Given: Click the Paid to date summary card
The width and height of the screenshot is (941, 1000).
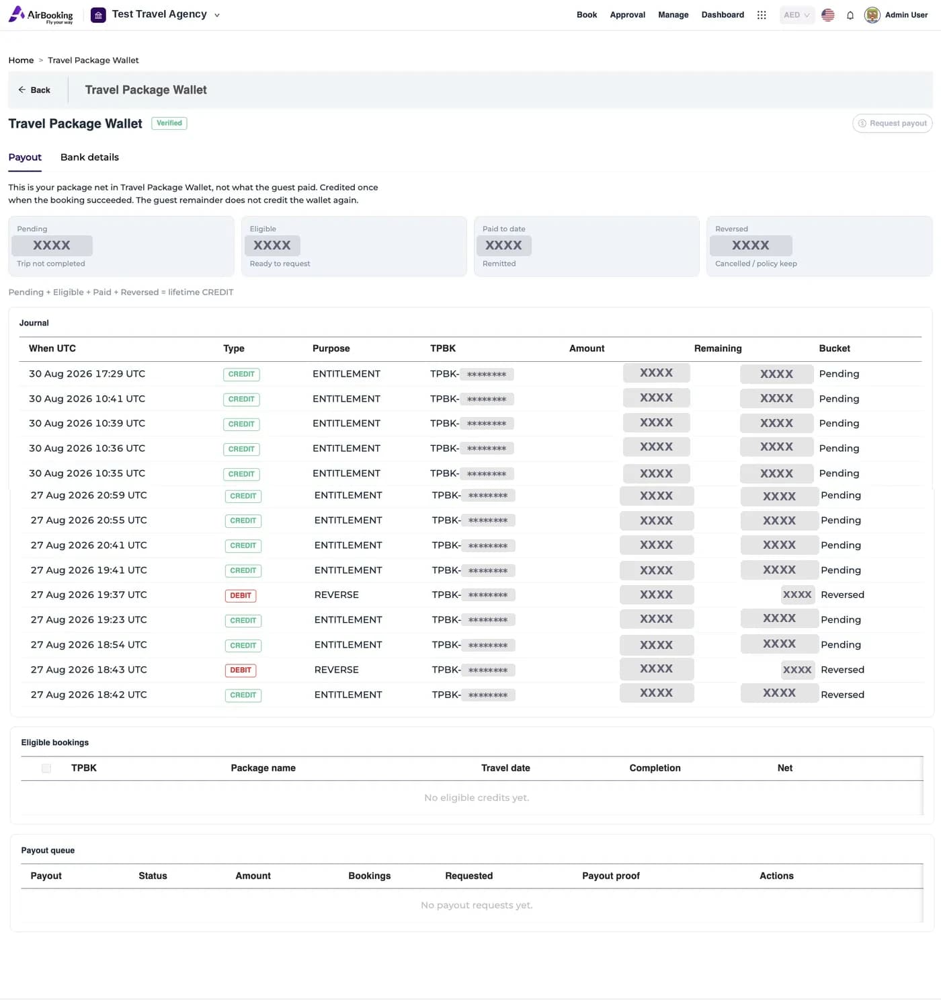Looking at the screenshot, I should tap(587, 246).
